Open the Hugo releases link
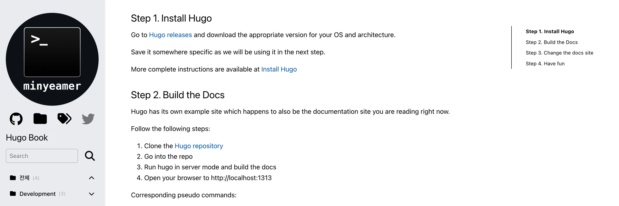Image resolution: width=619 pixels, height=206 pixels. click(x=170, y=35)
